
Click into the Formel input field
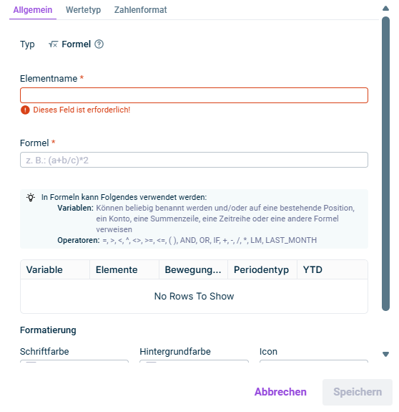[x=194, y=160]
